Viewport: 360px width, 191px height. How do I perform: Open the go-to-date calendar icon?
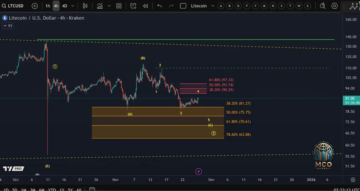tap(91, 190)
